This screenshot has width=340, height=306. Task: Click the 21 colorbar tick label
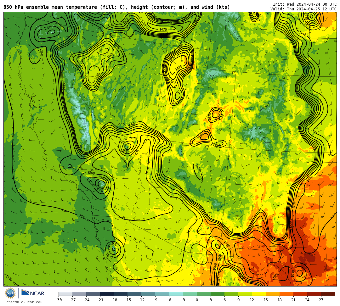tap(293, 300)
